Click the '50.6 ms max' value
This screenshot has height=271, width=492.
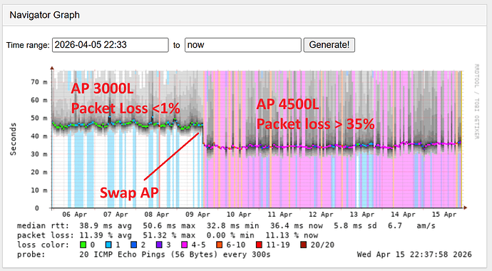click(169, 226)
